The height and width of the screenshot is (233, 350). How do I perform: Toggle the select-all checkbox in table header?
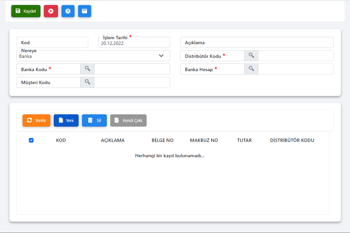click(x=31, y=140)
